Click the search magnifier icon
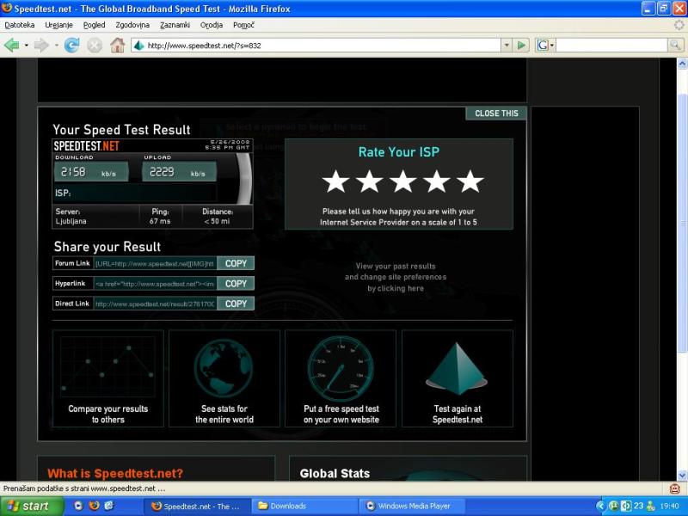Image resolution: width=688 pixels, height=516 pixels. pyautogui.click(x=676, y=45)
